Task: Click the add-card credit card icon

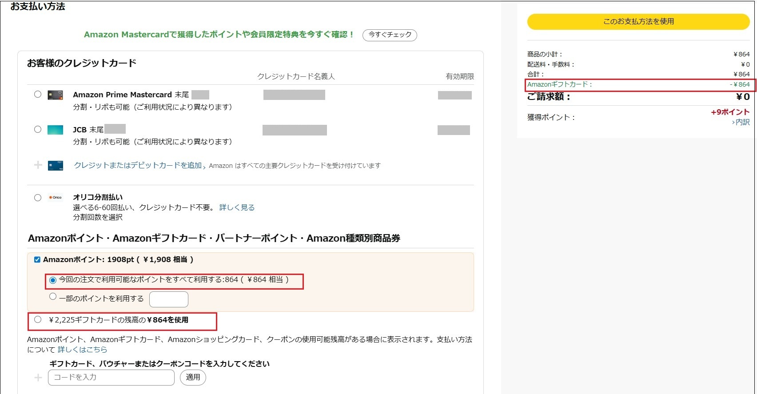Action: pos(55,165)
